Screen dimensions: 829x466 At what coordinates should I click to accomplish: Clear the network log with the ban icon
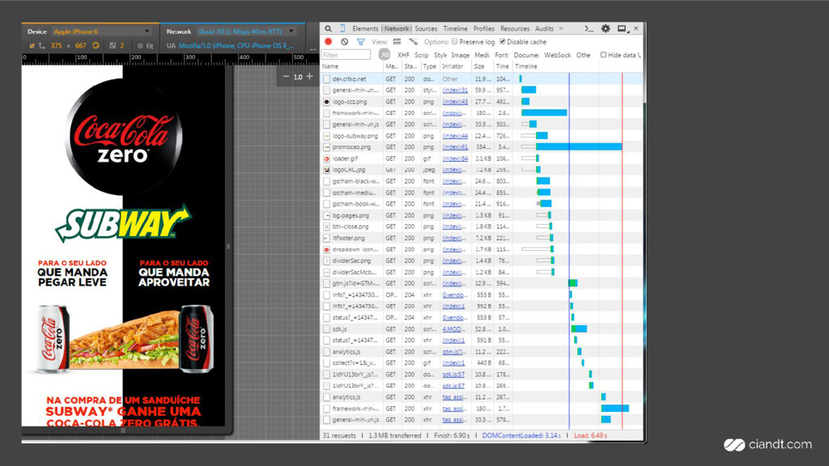click(x=345, y=42)
